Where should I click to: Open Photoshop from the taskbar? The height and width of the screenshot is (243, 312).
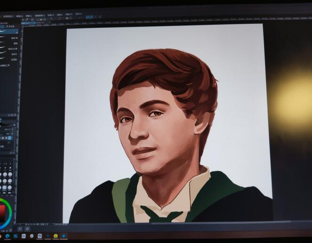pos(16,236)
